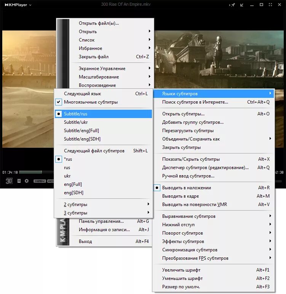Expand the Список submenu
The height and width of the screenshot is (294, 286).
(x=112, y=40)
